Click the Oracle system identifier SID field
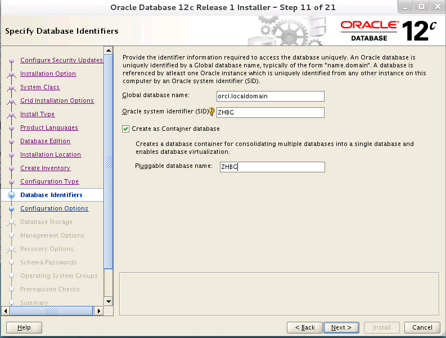Screen dimensions: 446x338 click(270, 112)
